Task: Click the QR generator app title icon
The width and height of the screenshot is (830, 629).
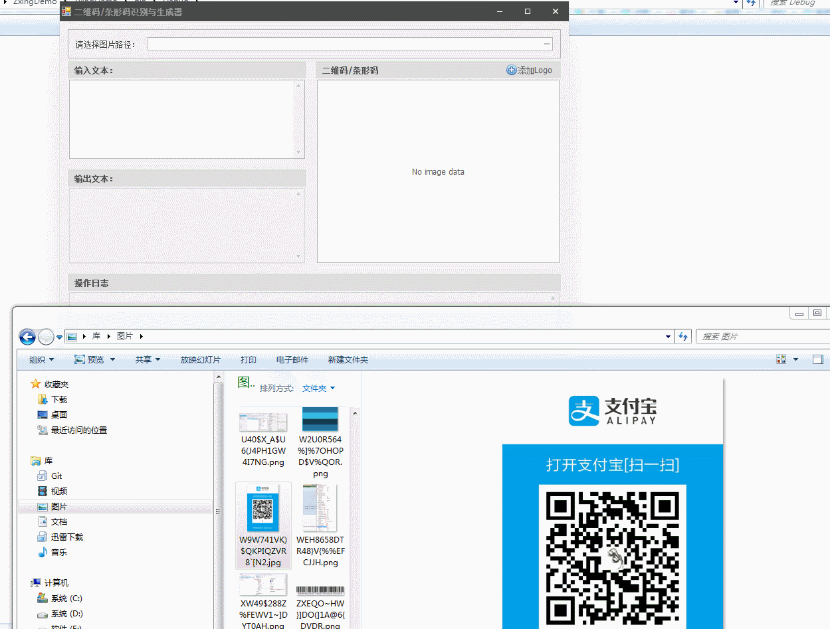Action: [66, 11]
